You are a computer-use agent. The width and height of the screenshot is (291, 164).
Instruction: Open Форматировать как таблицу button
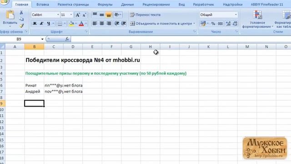pyautogui.click(x=283, y=20)
